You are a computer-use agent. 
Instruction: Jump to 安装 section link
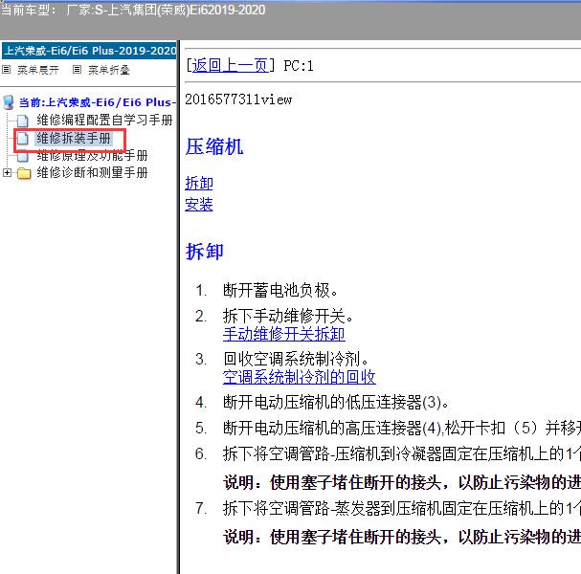click(199, 205)
